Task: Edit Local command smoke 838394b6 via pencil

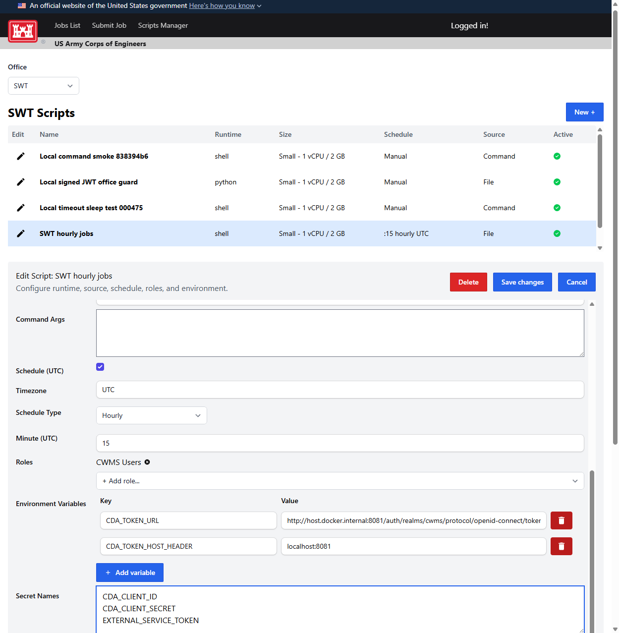Action: (21, 156)
